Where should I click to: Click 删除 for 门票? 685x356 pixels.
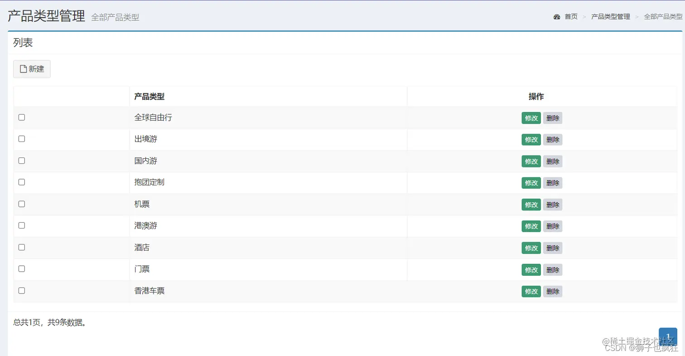[553, 270]
